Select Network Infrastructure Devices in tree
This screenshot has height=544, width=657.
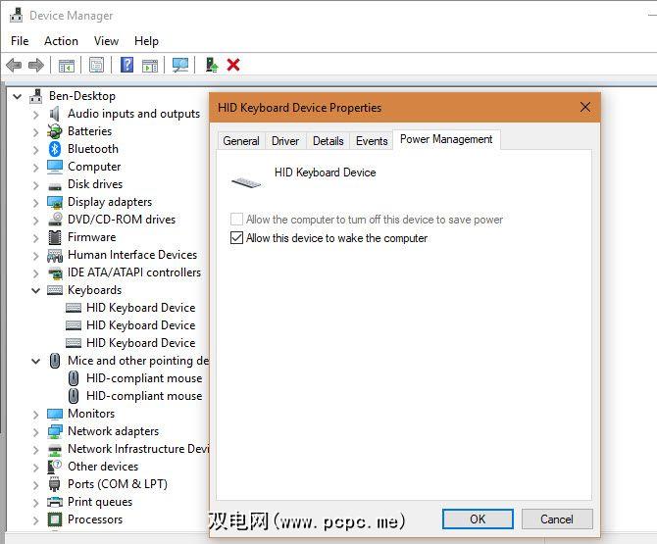138,449
